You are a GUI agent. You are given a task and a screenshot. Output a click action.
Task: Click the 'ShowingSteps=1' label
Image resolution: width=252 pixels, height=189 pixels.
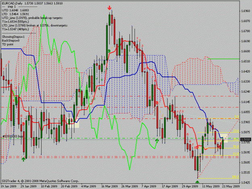click(13, 37)
